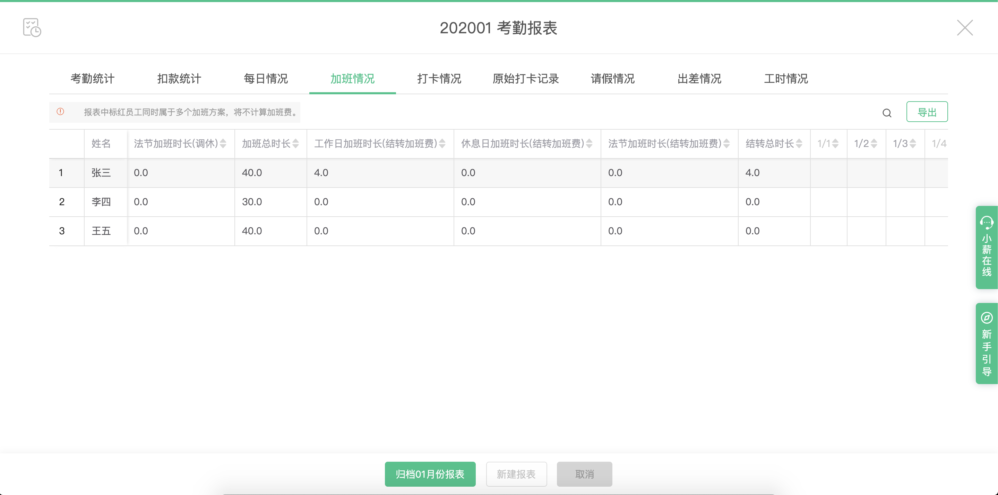Click the name 王五 in row 3
The image size is (998, 495).
point(101,231)
